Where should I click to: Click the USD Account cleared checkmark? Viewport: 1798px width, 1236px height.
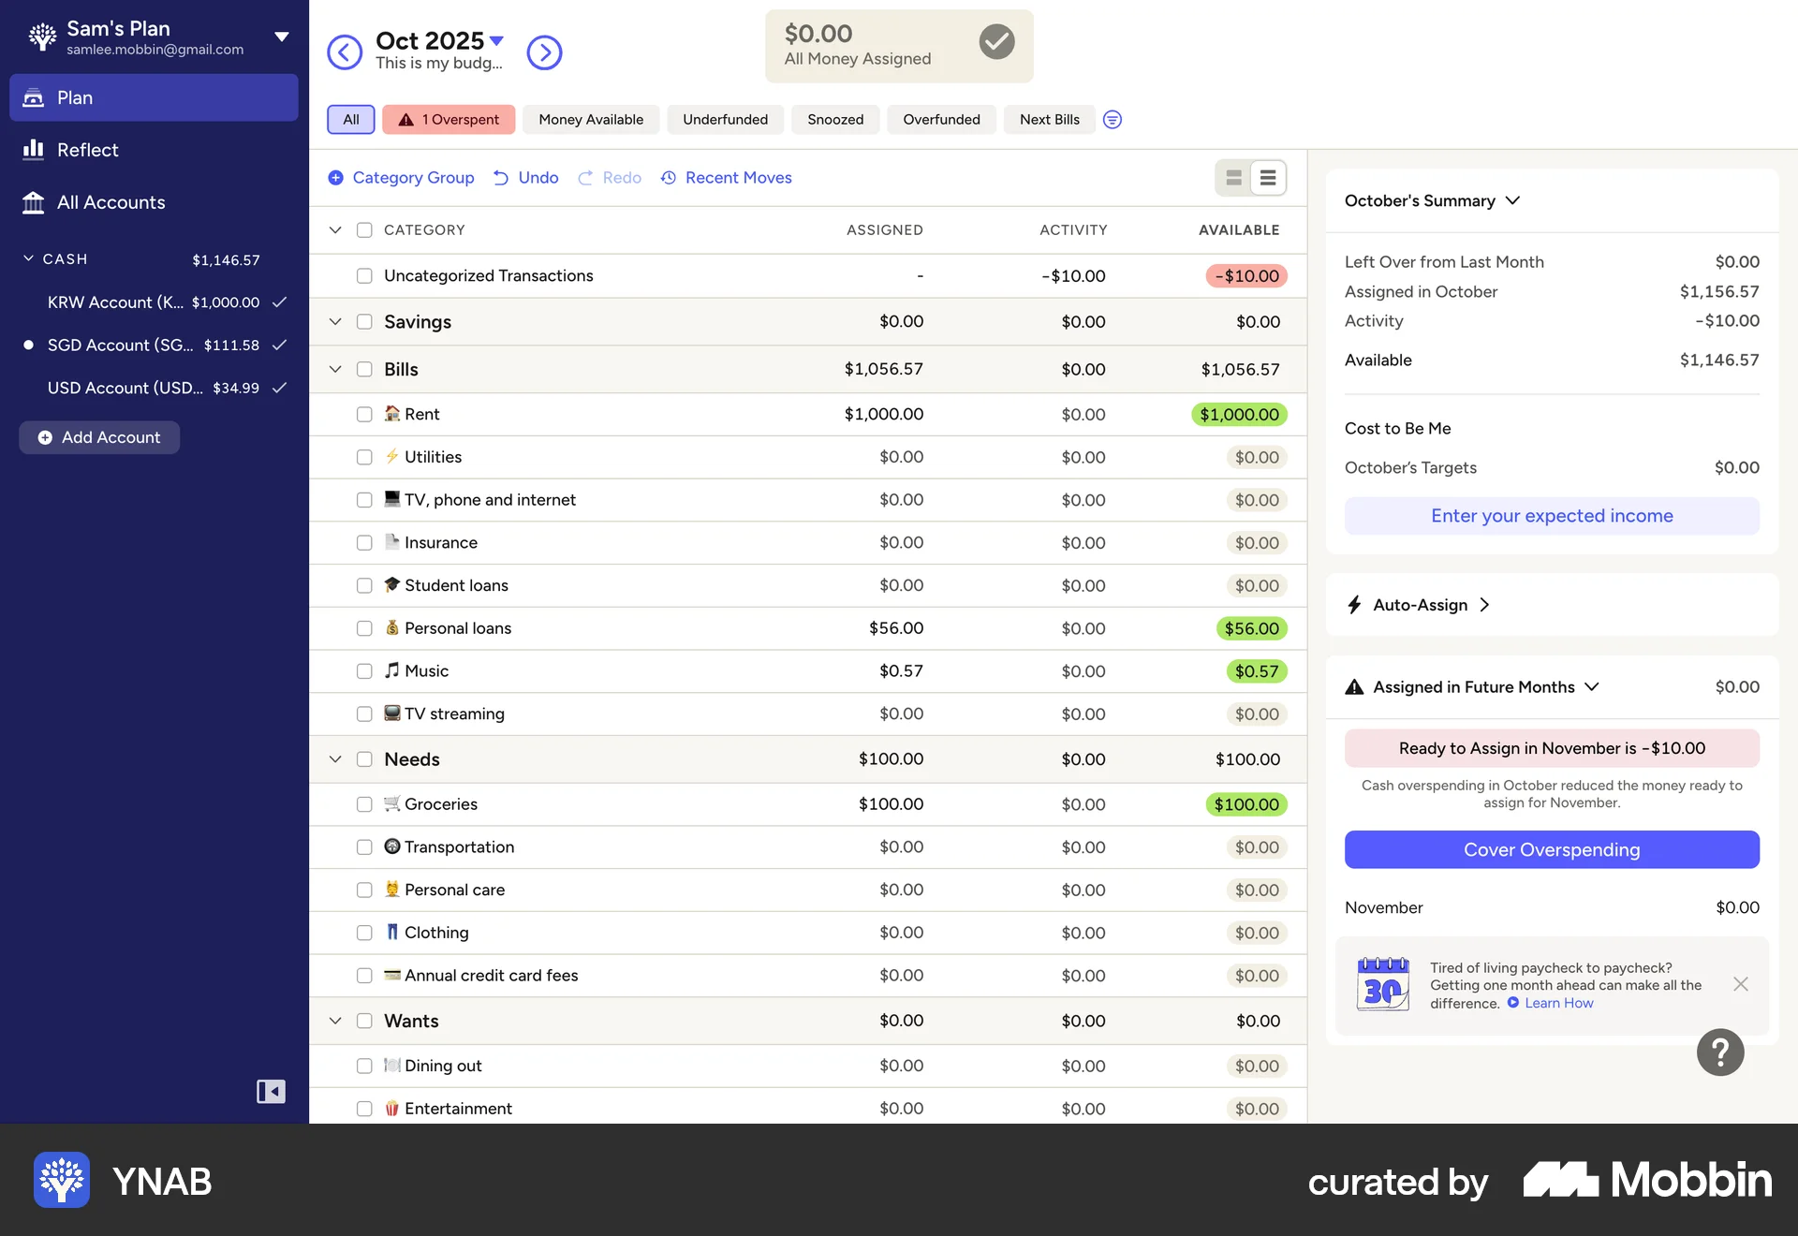tap(279, 388)
